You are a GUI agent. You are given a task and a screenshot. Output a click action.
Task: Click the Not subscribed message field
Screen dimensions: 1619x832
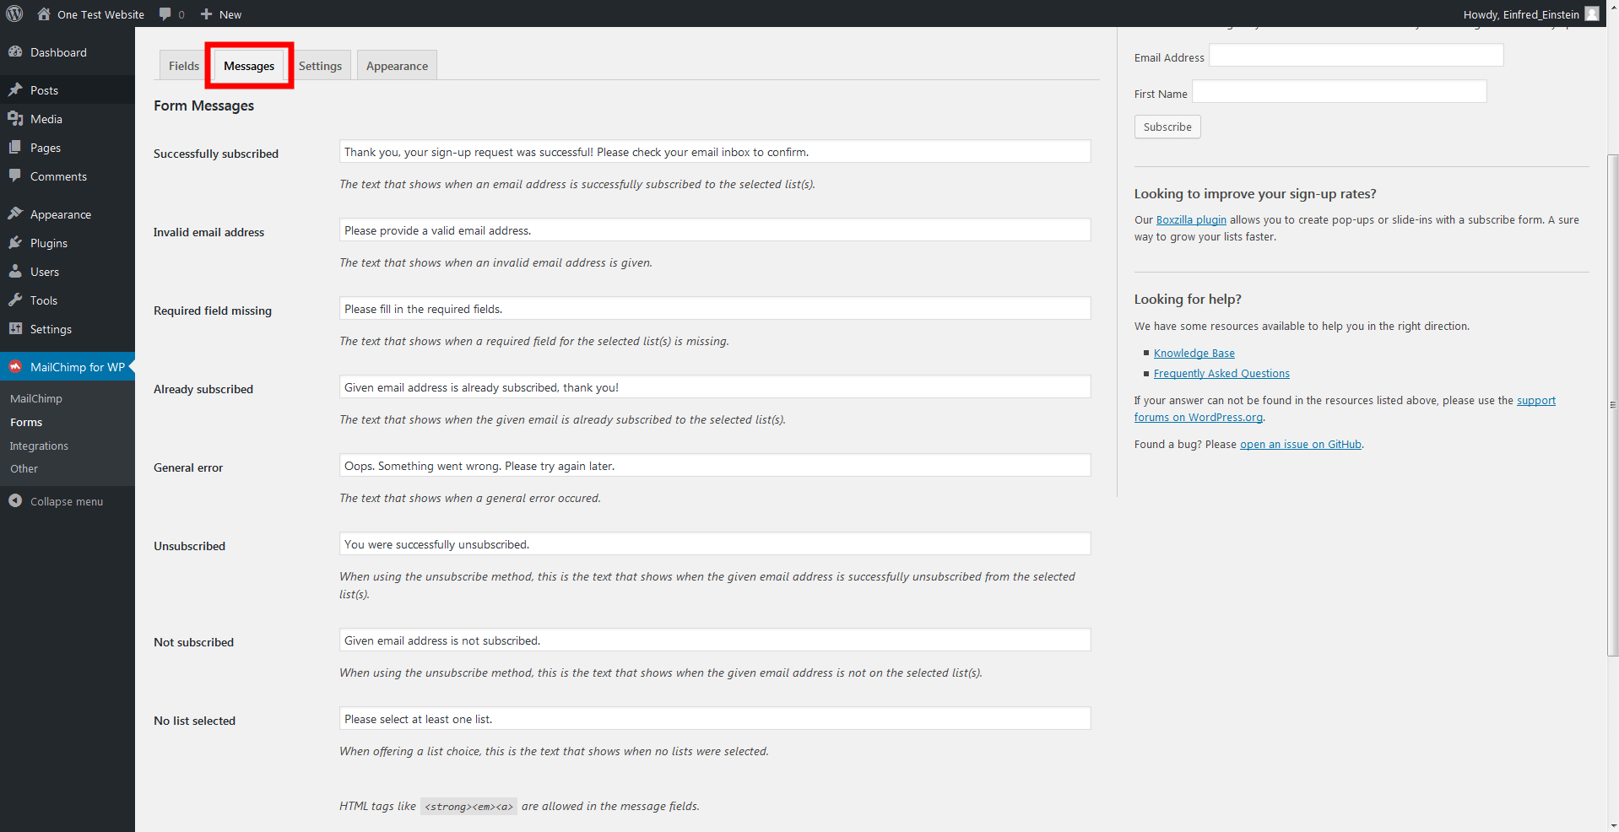pyautogui.click(x=715, y=640)
